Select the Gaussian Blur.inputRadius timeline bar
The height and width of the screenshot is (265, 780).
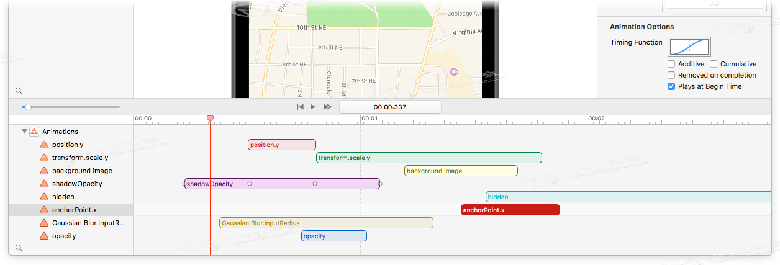[x=326, y=223]
